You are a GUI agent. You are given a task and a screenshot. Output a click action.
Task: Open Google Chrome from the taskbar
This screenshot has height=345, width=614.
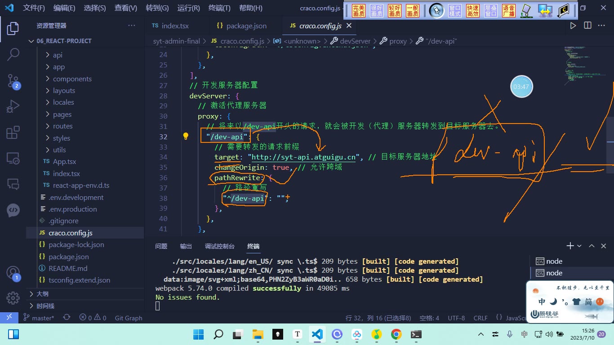(x=396, y=334)
